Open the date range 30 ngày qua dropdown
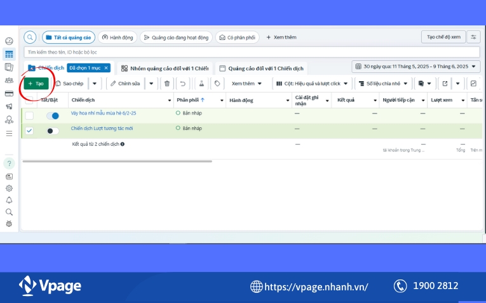The height and width of the screenshot is (303, 486). (x=416, y=67)
